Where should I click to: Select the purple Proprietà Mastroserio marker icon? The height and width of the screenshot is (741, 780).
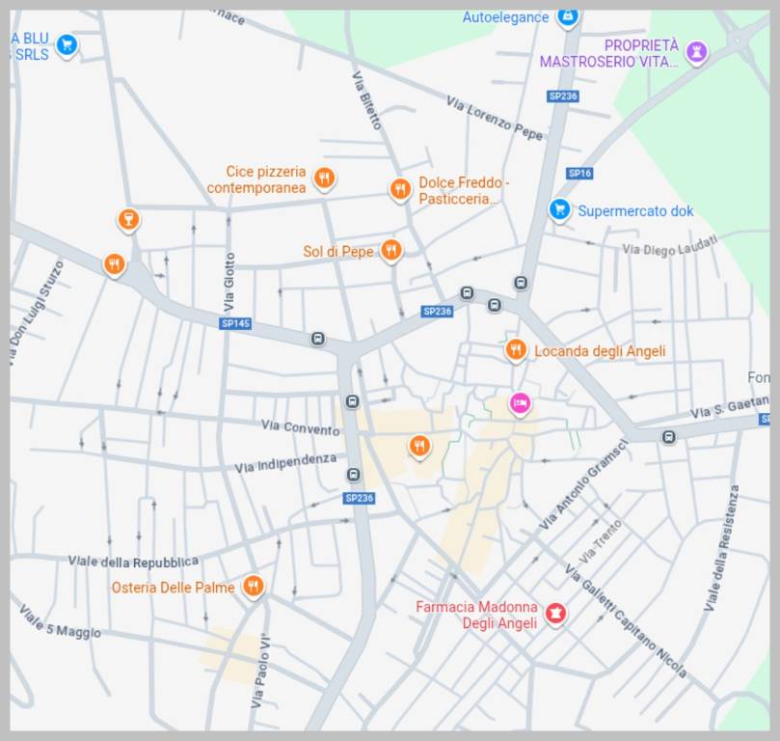(x=697, y=52)
